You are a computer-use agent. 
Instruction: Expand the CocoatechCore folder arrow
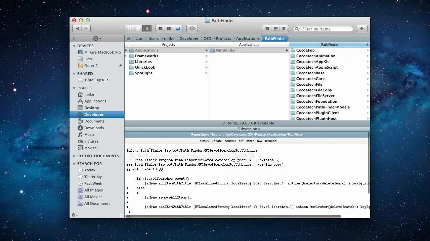(x=368, y=79)
